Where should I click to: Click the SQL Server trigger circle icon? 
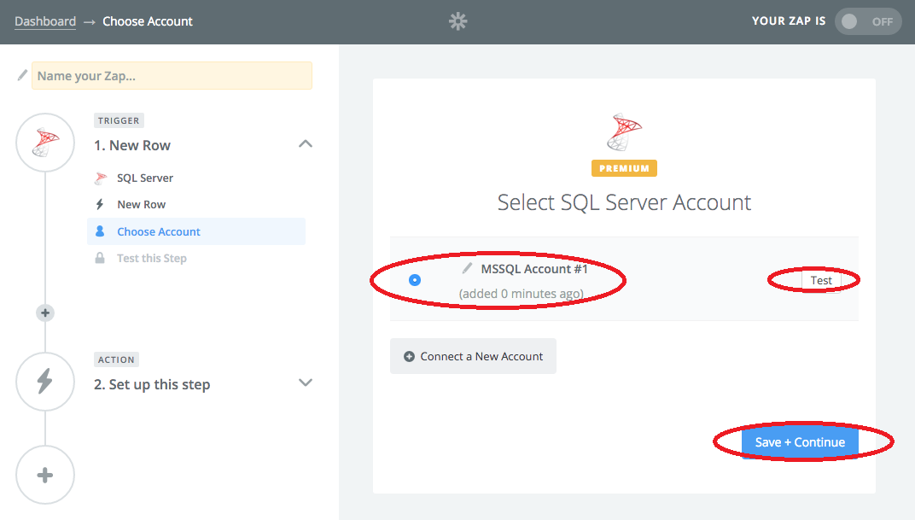[x=45, y=141]
